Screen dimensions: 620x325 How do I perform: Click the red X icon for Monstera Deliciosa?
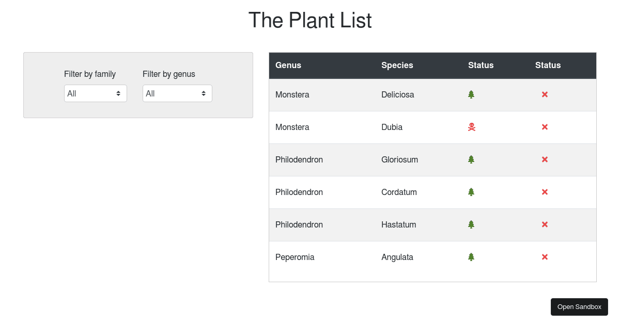[x=545, y=94]
